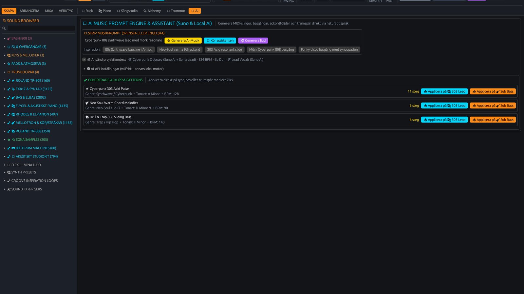Screen dimensions: 524x294
Task: Toggle the Använd projektkontext checkbox
Action: point(84,59)
